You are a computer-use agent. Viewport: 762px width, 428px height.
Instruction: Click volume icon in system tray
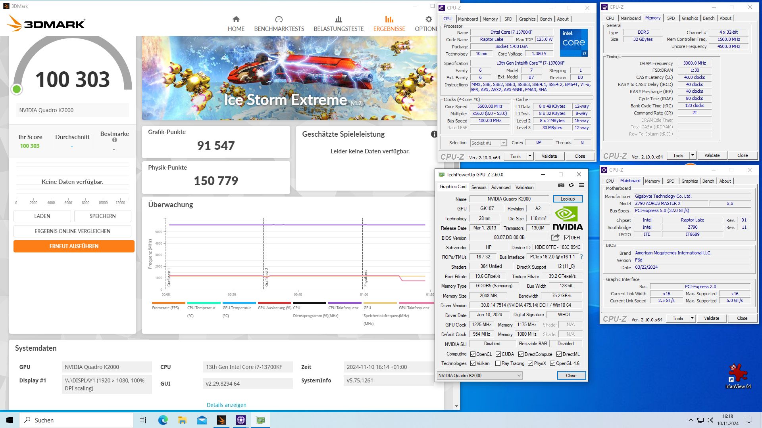click(710, 420)
